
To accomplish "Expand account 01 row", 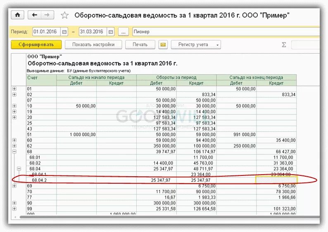I will pos(14,89).
